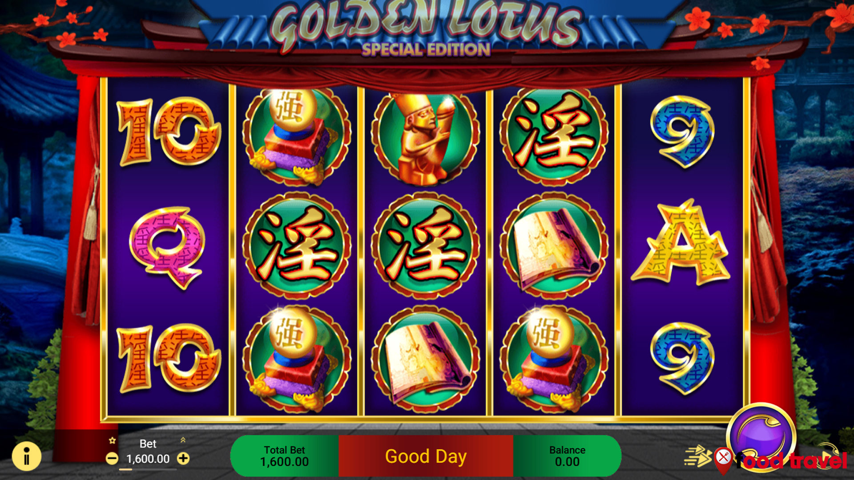
Task: Expand bet options with double chevron
Action: (x=183, y=440)
